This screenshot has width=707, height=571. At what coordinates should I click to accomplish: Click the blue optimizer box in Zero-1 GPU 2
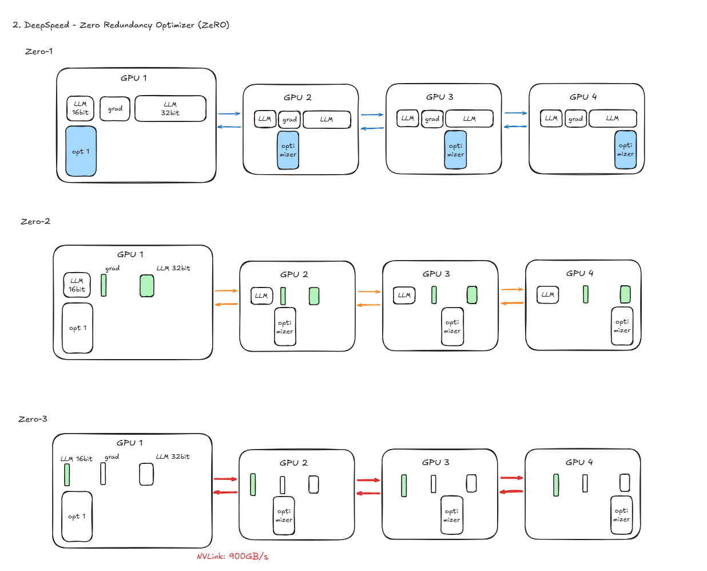tap(288, 150)
